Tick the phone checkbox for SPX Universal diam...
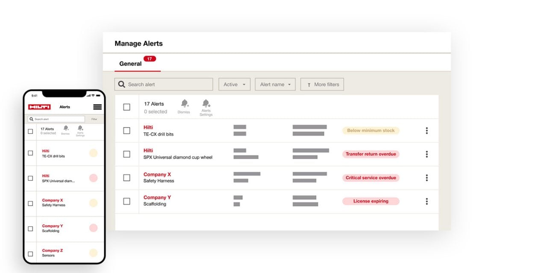The width and height of the screenshot is (547, 273). 30,178
